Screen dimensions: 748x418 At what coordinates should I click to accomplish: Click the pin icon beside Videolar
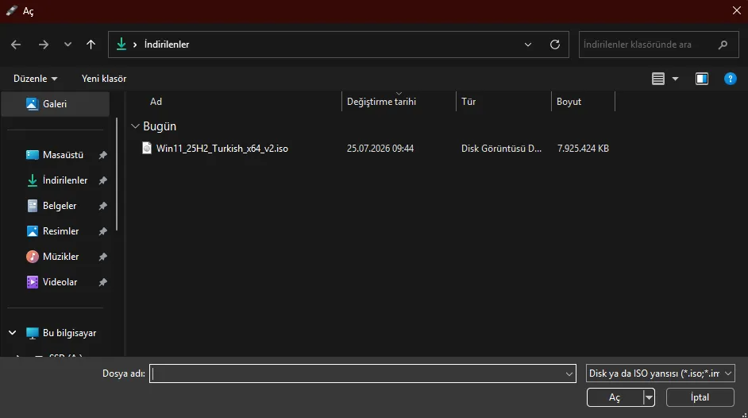coord(102,282)
